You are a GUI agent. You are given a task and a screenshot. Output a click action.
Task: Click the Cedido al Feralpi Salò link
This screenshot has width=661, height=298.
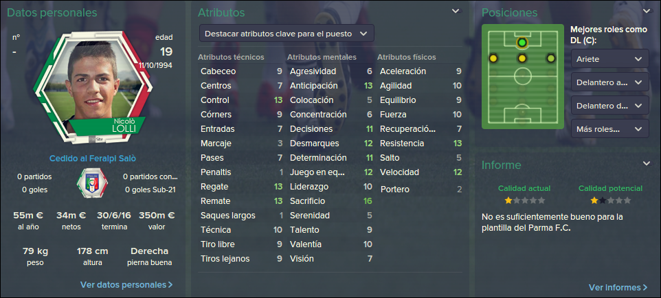tap(93, 159)
